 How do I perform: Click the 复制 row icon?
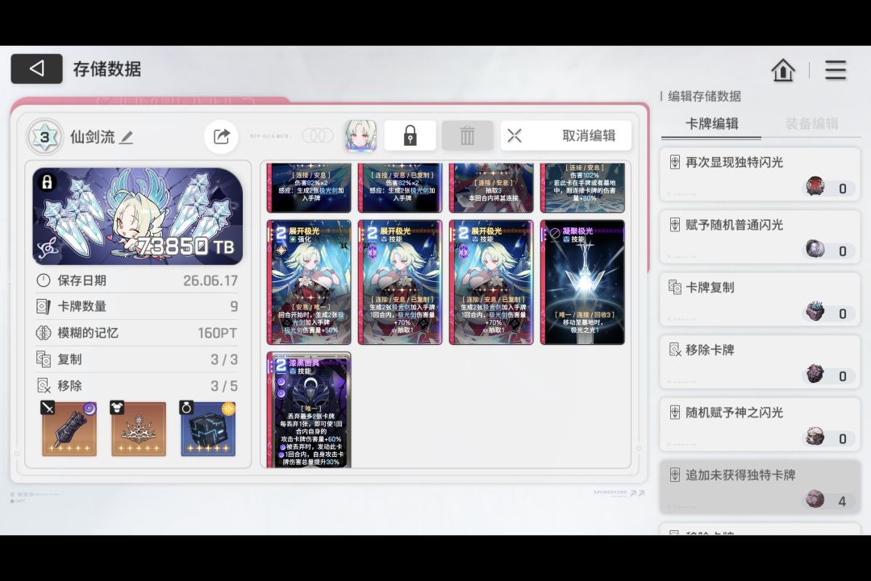[x=44, y=359]
